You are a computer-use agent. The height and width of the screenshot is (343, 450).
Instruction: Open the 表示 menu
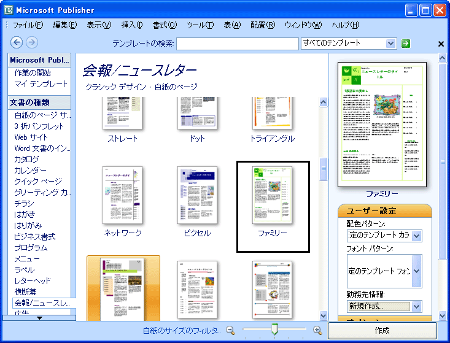(99, 25)
